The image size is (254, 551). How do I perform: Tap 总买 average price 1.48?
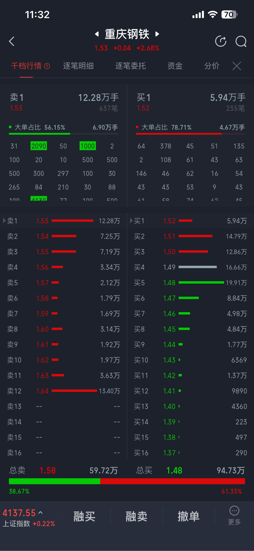[x=174, y=470]
